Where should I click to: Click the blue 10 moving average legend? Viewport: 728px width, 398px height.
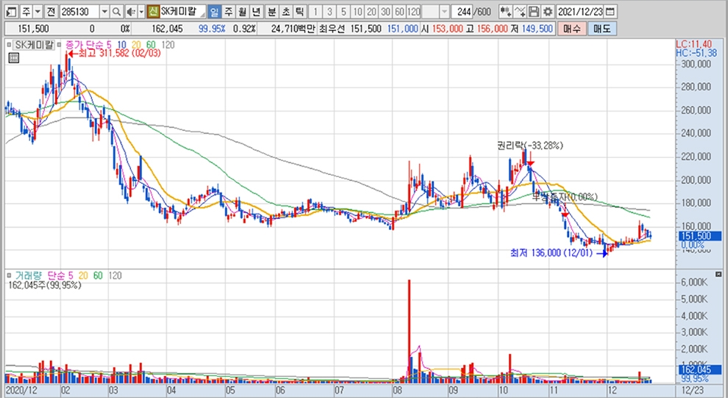(121, 45)
